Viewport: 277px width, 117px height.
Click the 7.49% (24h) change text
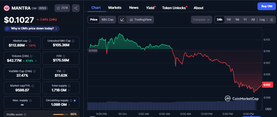click(47, 19)
